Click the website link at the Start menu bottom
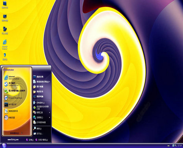The image size is (183, 148). click(x=13, y=140)
